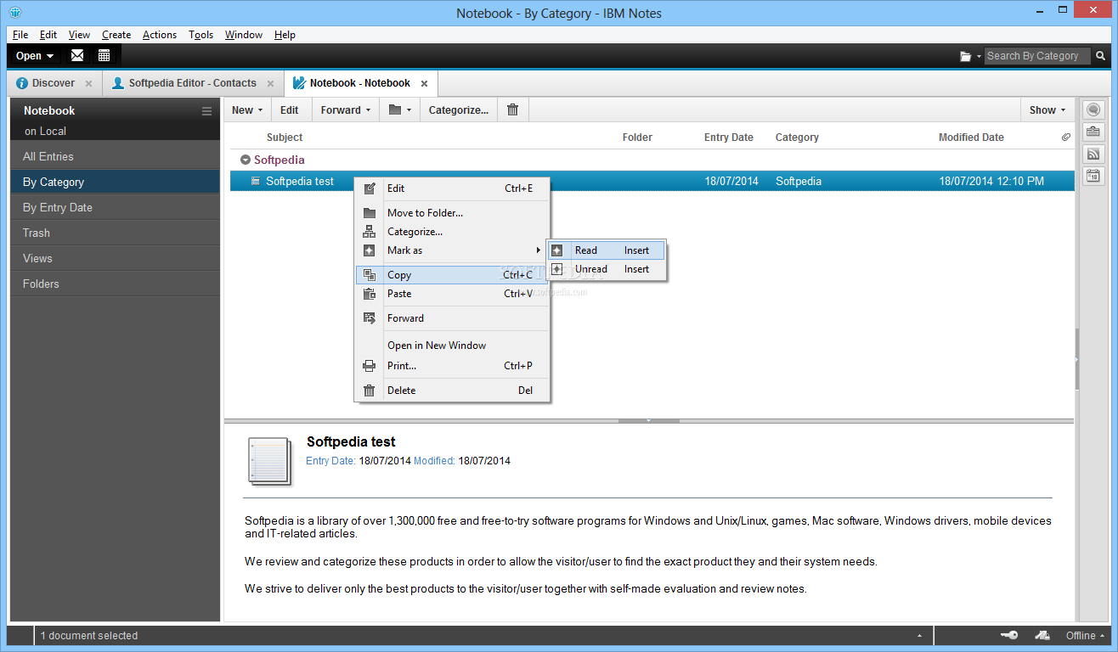Expand the Open button dropdown
Viewport: 1118px width, 652px height.
click(x=50, y=56)
